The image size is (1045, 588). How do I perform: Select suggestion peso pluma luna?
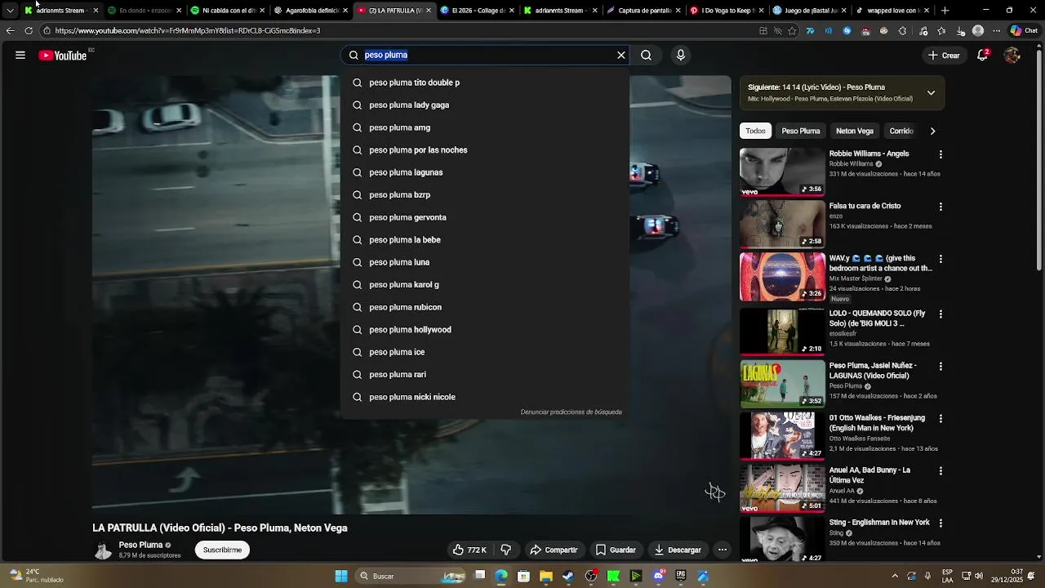[485, 262]
